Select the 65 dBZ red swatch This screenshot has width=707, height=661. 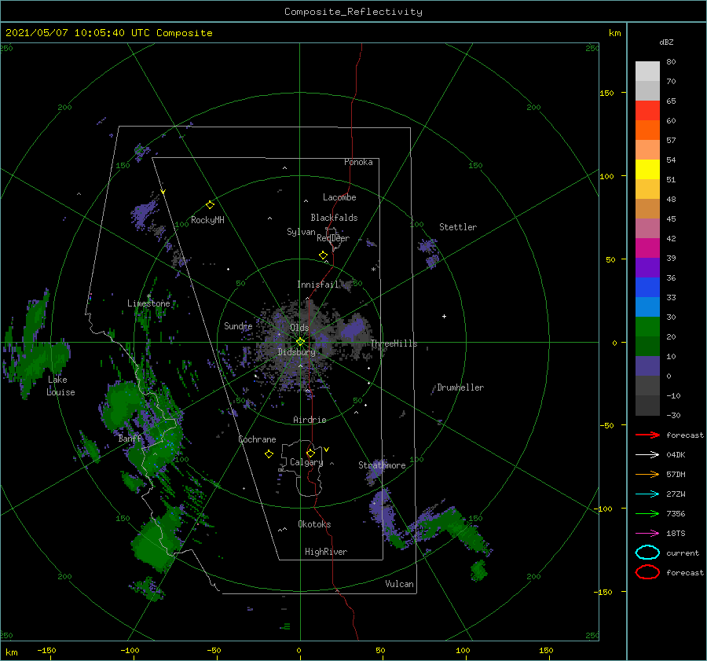[x=647, y=110]
